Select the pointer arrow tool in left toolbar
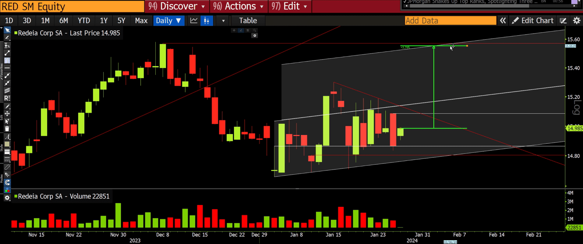 click(7, 30)
